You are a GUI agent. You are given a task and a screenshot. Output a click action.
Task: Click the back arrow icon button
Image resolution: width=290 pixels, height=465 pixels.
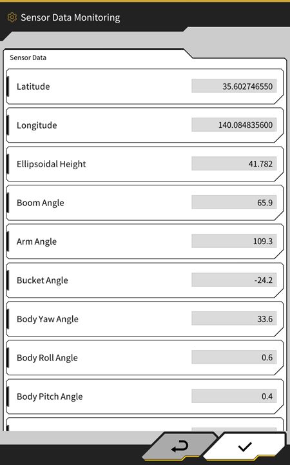point(180,446)
